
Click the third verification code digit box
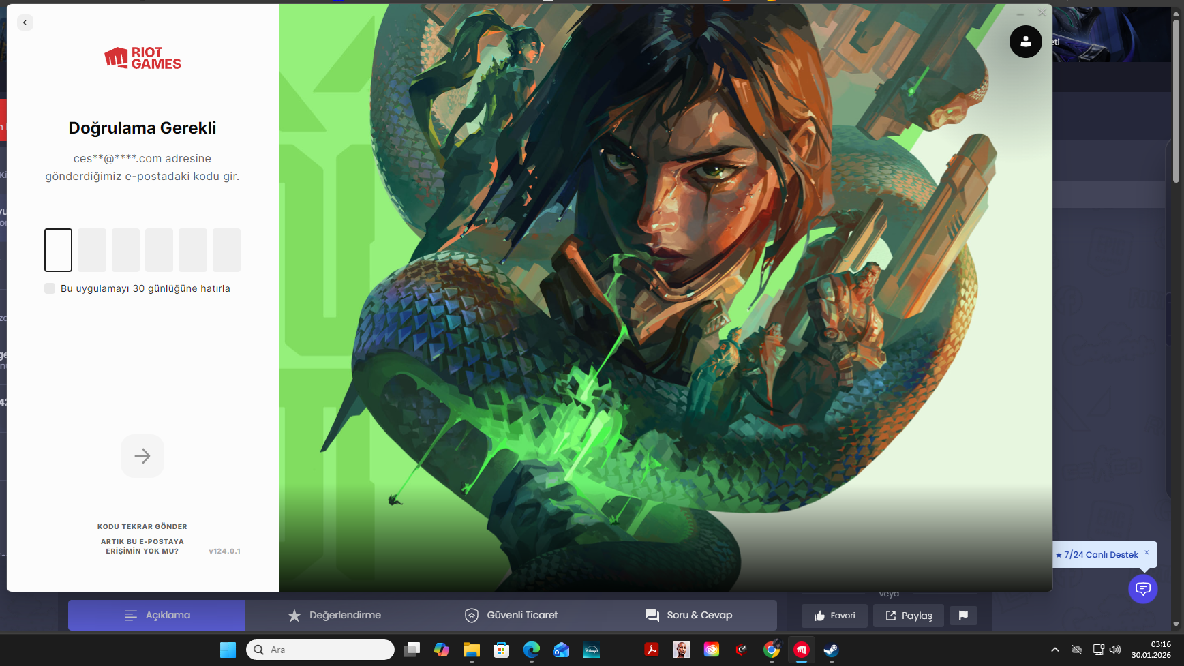125,250
